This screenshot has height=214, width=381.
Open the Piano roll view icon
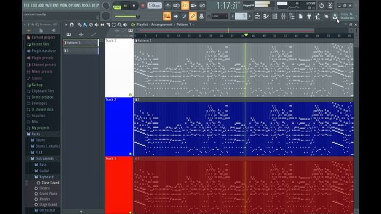(x=266, y=16)
